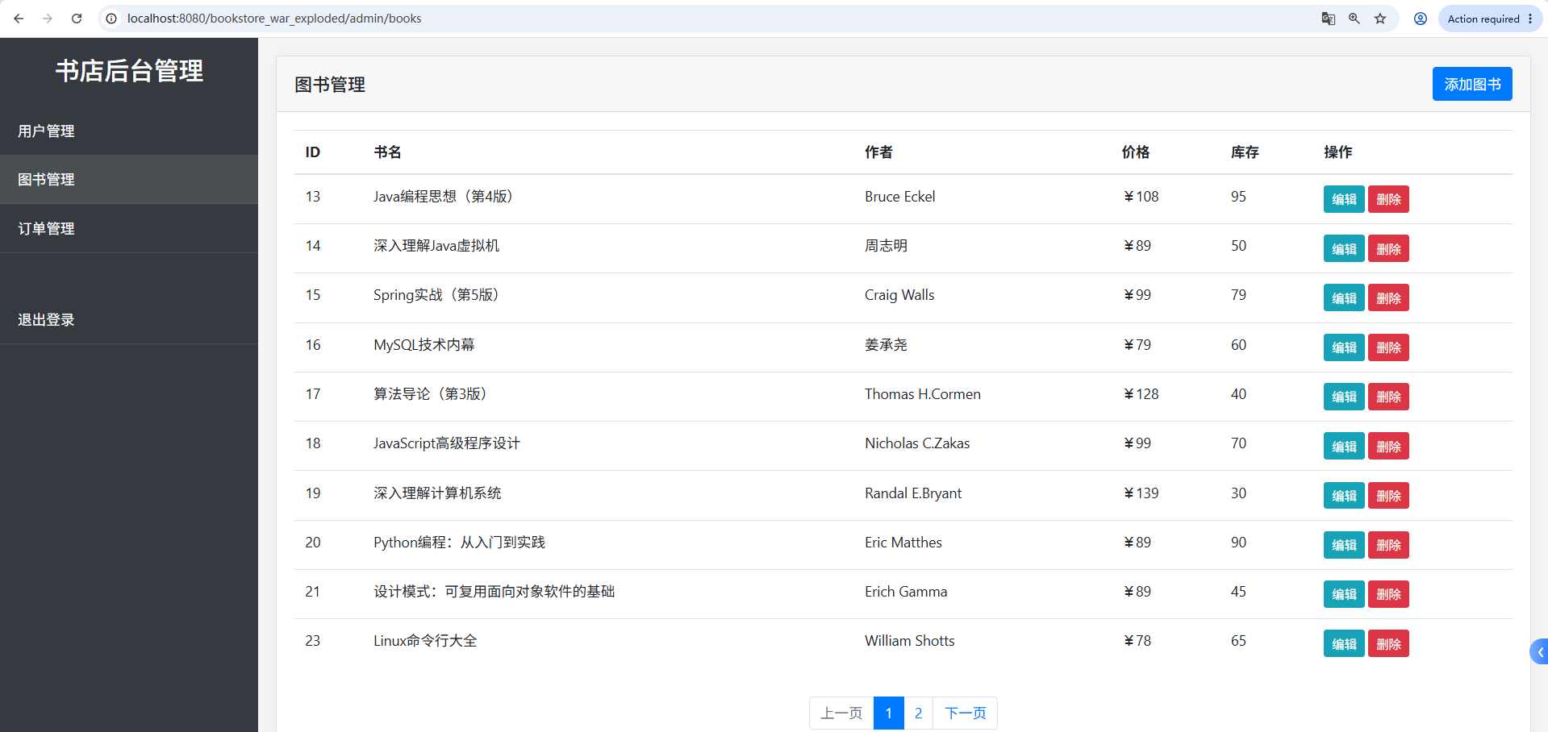Click author William Shotts
This screenshot has width=1548, height=732.
[910, 641]
